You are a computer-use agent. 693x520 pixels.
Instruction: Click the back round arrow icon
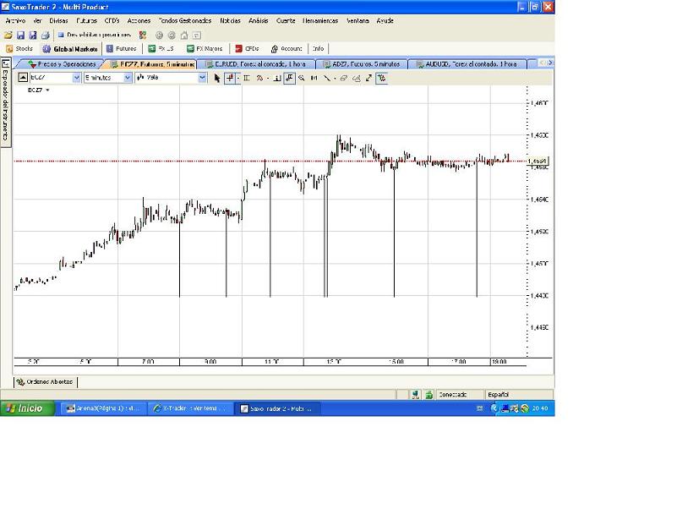pyautogui.click(x=159, y=35)
